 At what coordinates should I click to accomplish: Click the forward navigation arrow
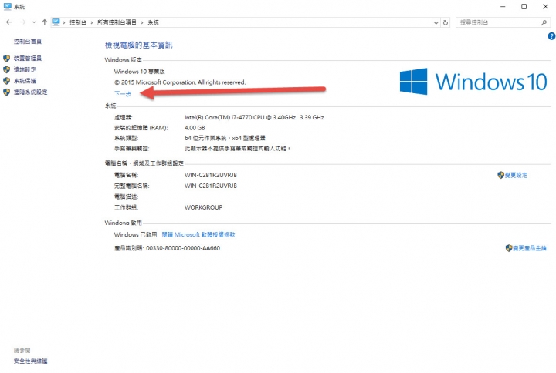pyautogui.click(x=22, y=22)
